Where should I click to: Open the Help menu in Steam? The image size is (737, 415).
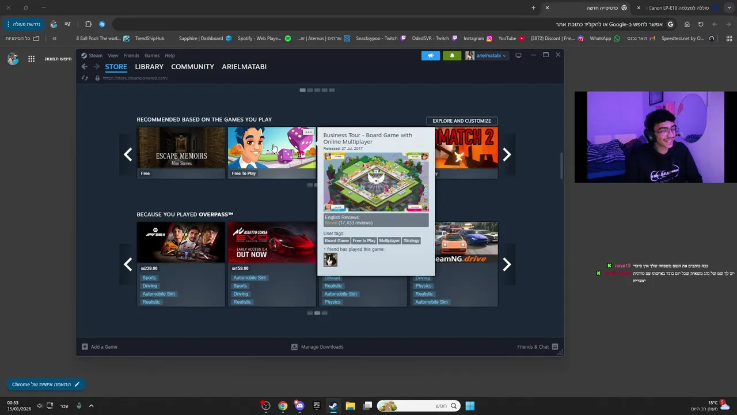point(170,55)
